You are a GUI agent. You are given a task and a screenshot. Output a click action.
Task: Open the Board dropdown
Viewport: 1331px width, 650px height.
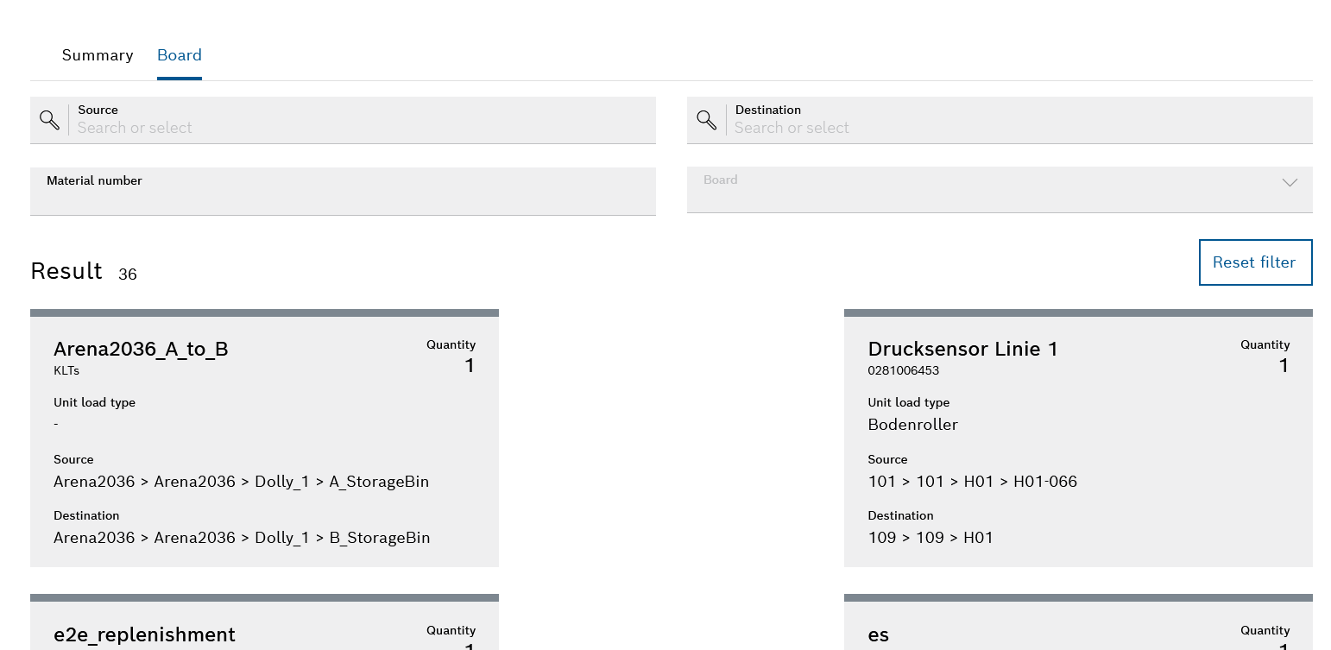pyautogui.click(x=1000, y=190)
